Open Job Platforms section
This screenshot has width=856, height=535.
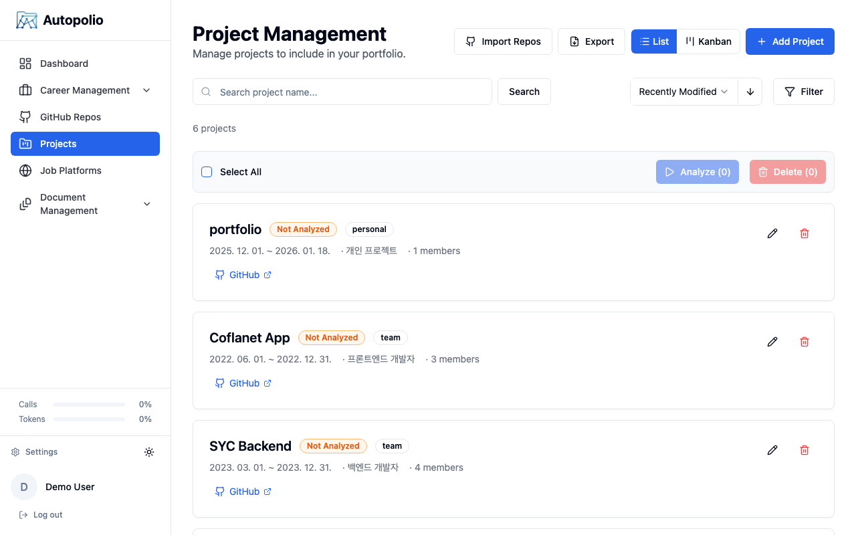pyautogui.click(x=70, y=171)
